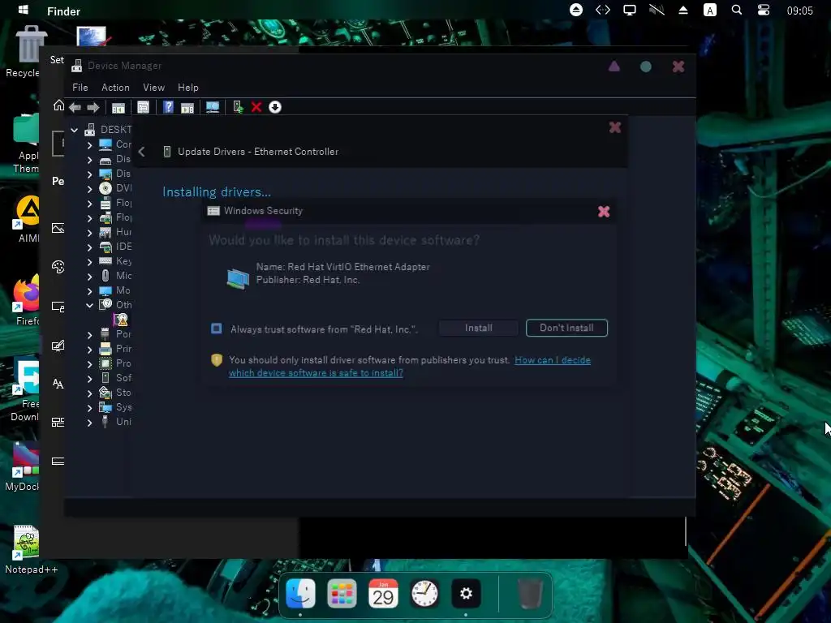Open the Help menu in Device Manager

[188, 88]
